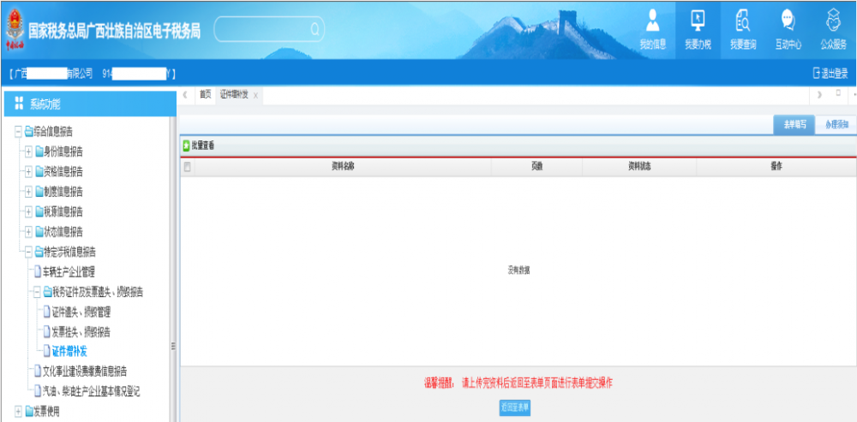Viewport: 857px width, 422px height.
Task: Open 我要办税 icon in header
Action: pos(698,29)
